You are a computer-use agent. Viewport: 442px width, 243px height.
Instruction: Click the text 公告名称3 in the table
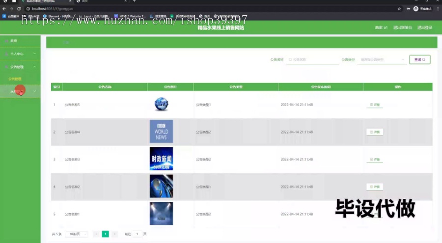tap(72, 159)
